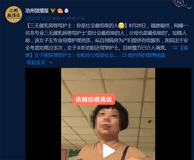Click the video's ceiling area above the caption
The image size is (194, 160).
tap(108, 81)
